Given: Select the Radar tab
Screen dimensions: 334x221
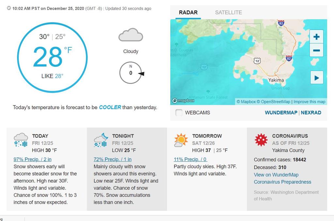Looking at the screenshot, I should [x=188, y=13].
